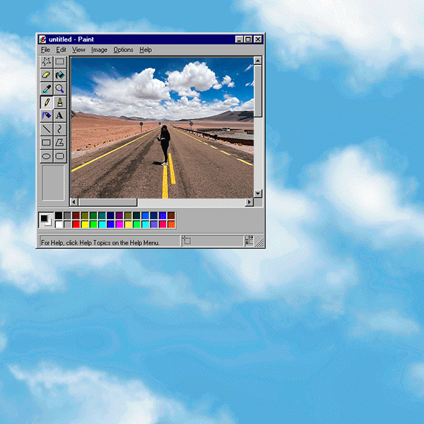Select the Ellipse tool
Screen dimensions: 424x424
coord(46,156)
